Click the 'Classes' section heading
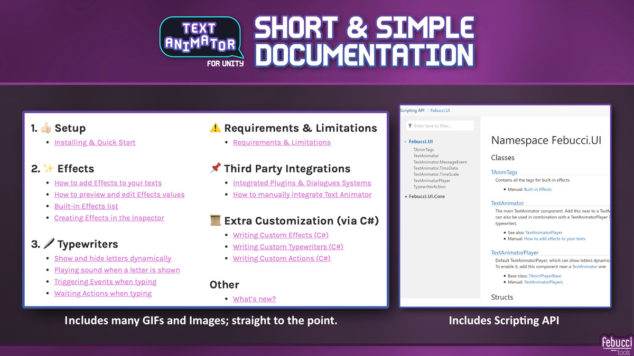This screenshot has width=634, height=356. click(503, 158)
